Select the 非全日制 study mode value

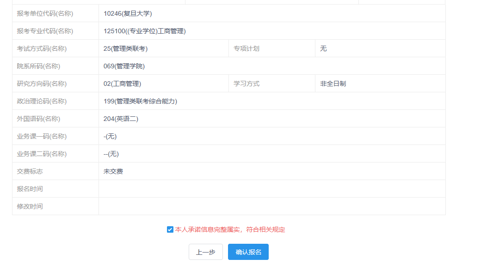tap(333, 84)
